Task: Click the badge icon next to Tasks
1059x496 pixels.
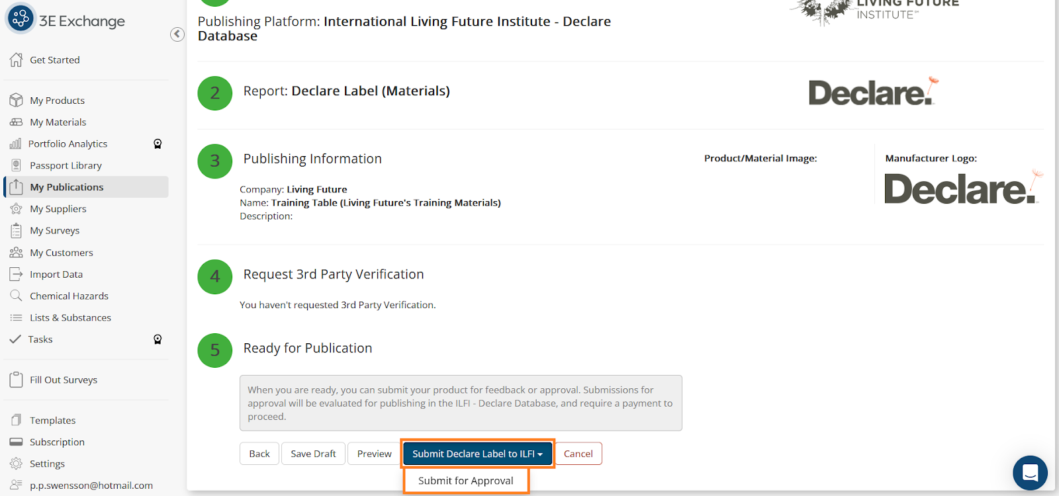Action: [x=158, y=339]
